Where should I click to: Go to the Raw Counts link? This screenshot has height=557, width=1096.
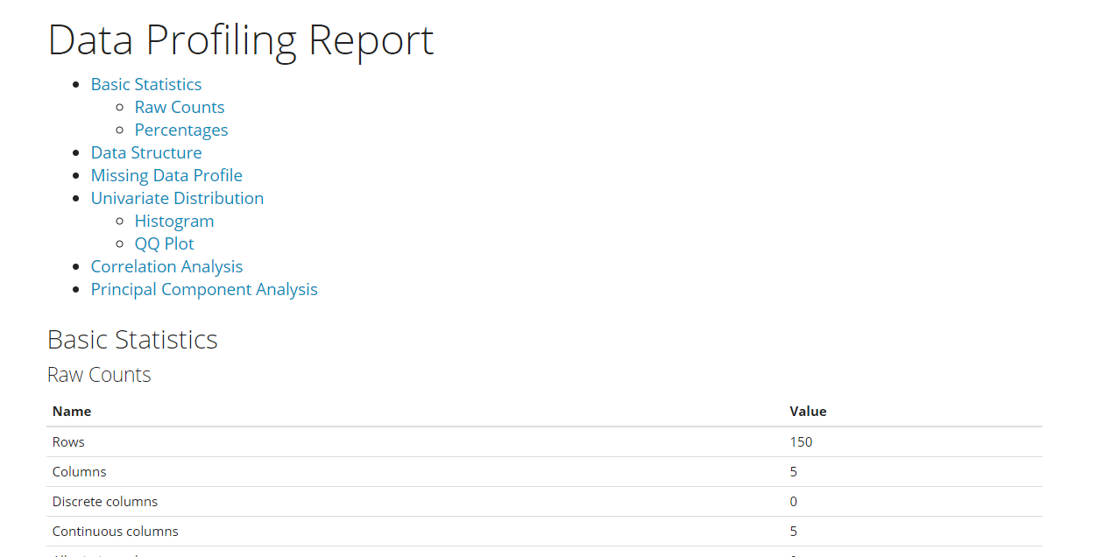point(180,108)
